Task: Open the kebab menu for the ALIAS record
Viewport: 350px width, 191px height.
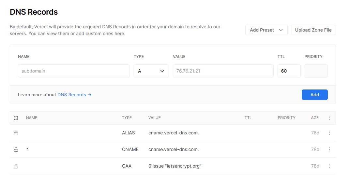Action: [329, 133]
